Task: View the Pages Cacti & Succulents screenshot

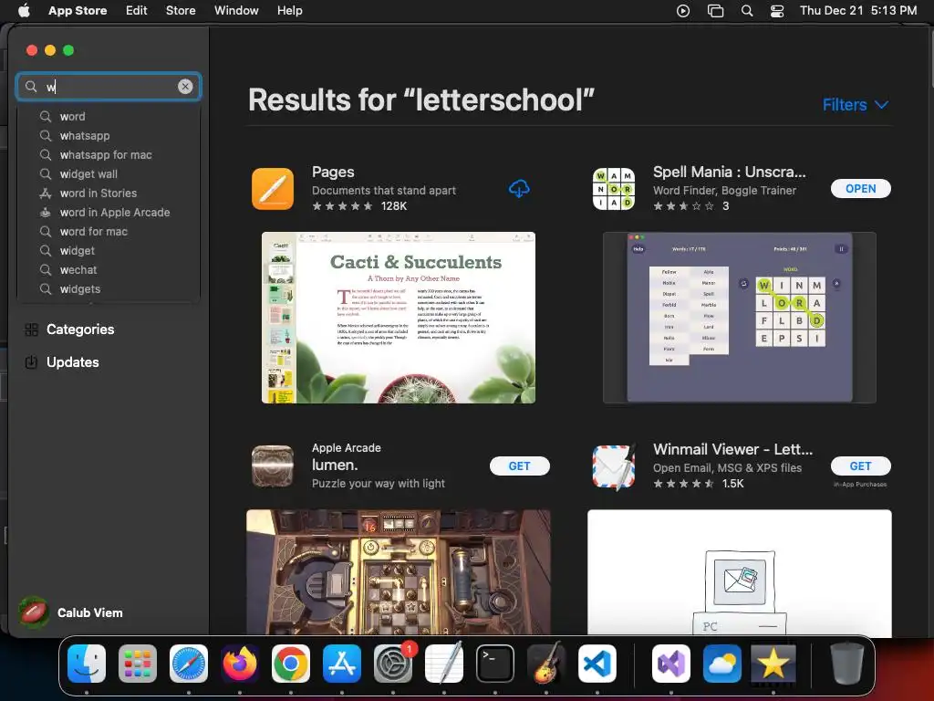Action: (399, 318)
